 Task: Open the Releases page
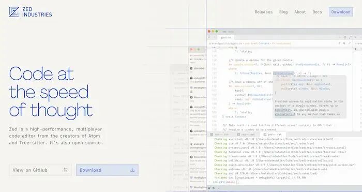pos(263,12)
